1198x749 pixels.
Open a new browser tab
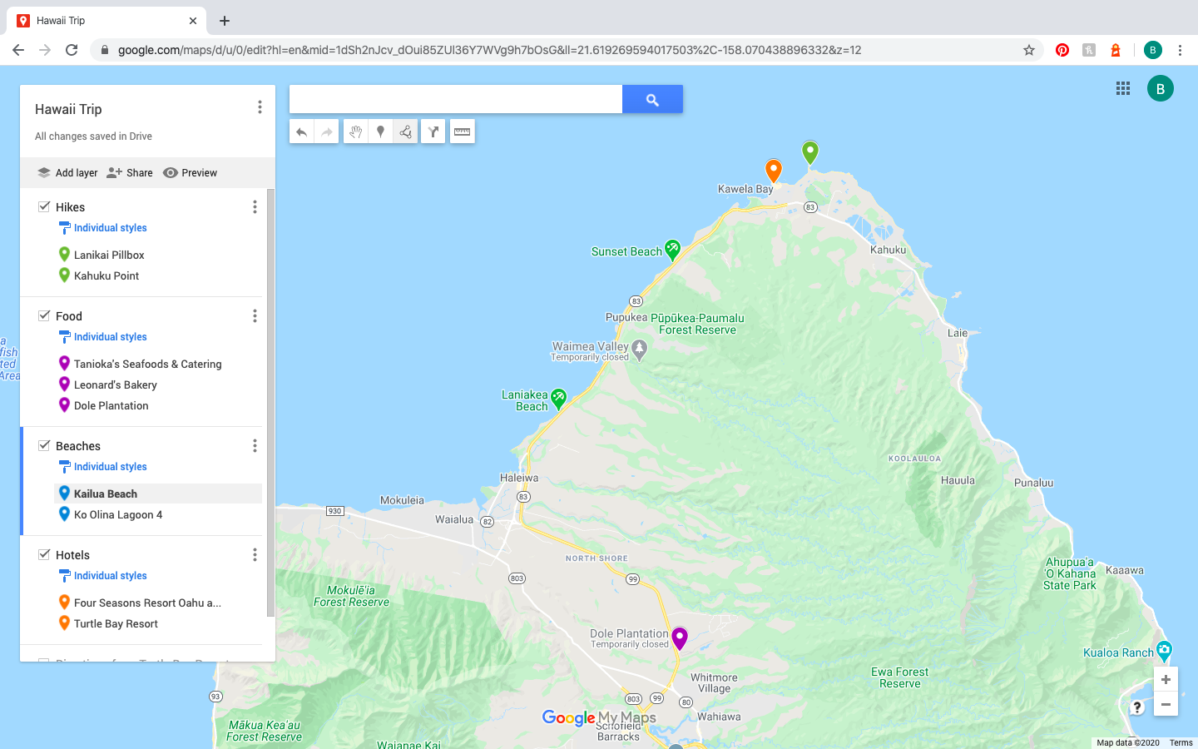point(225,21)
